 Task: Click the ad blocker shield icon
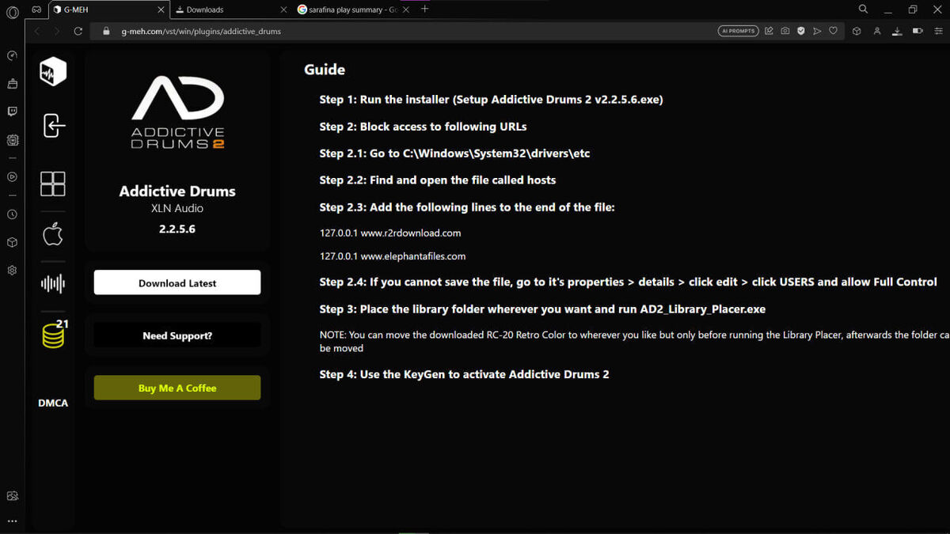click(x=800, y=31)
